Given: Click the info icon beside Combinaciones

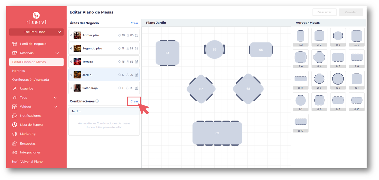Looking at the screenshot, I should [97, 101].
